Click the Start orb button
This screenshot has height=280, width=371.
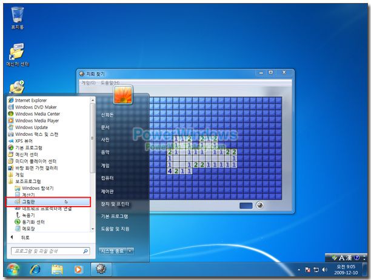coord(13,269)
